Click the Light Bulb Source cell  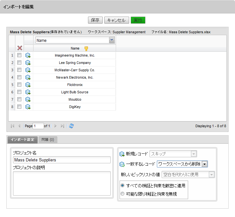point(75,92)
